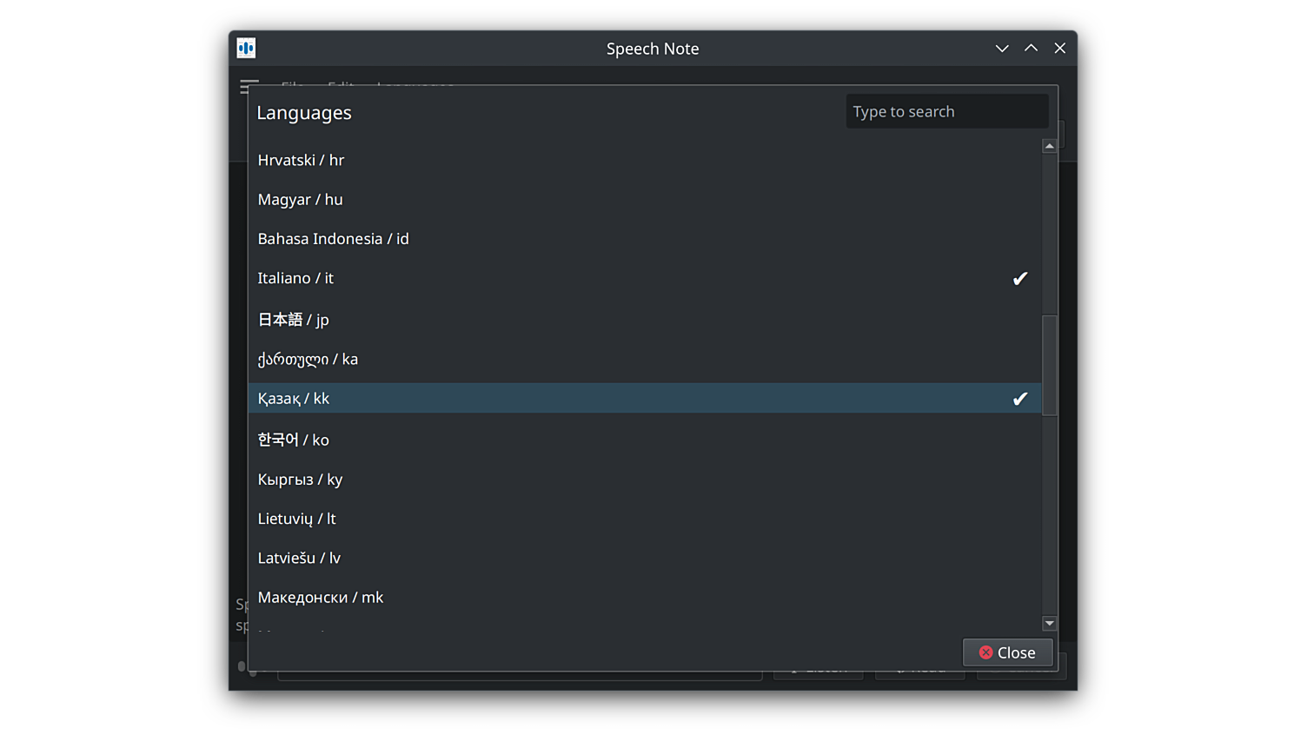Click the scrollbar up arrow

[x=1049, y=145]
